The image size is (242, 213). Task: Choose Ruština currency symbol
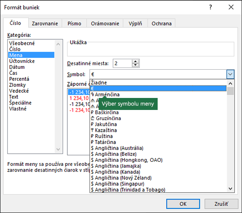tap(159, 136)
